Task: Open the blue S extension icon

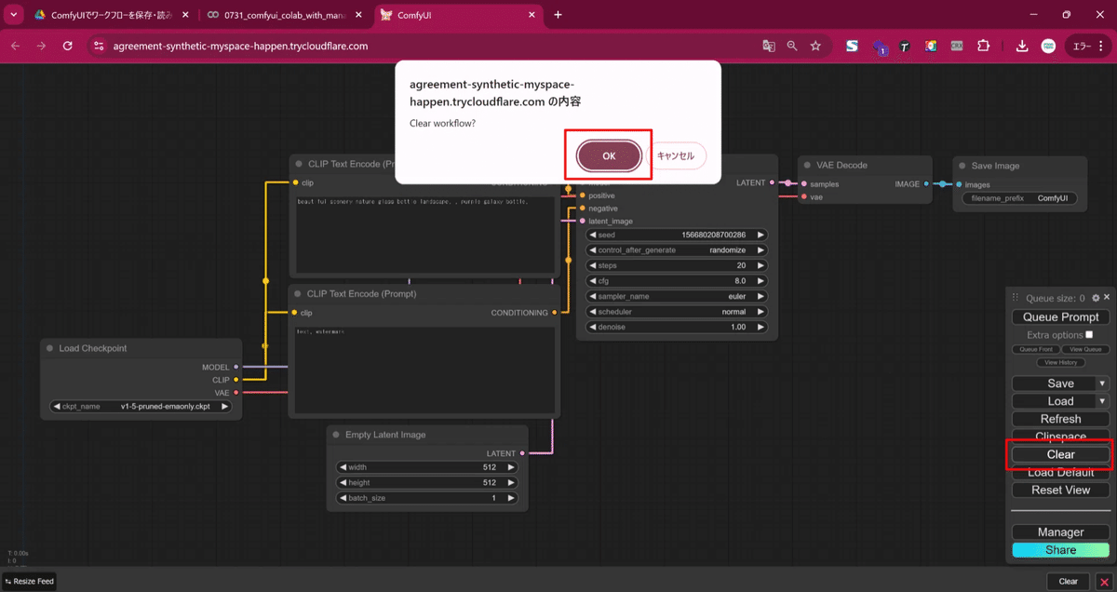Action: pyautogui.click(x=852, y=46)
